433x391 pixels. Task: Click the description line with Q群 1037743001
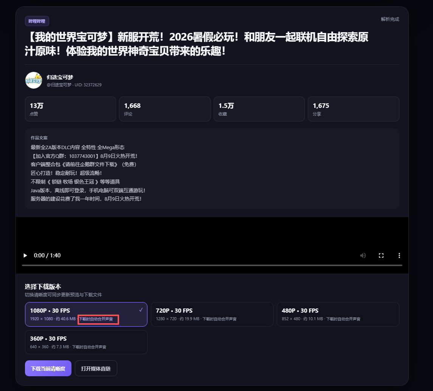tap(84, 156)
